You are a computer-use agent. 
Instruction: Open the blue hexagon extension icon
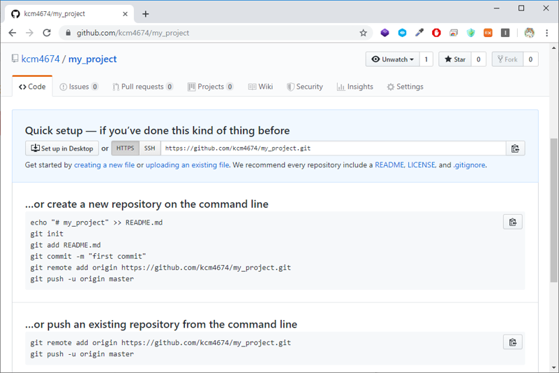click(402, 33)
